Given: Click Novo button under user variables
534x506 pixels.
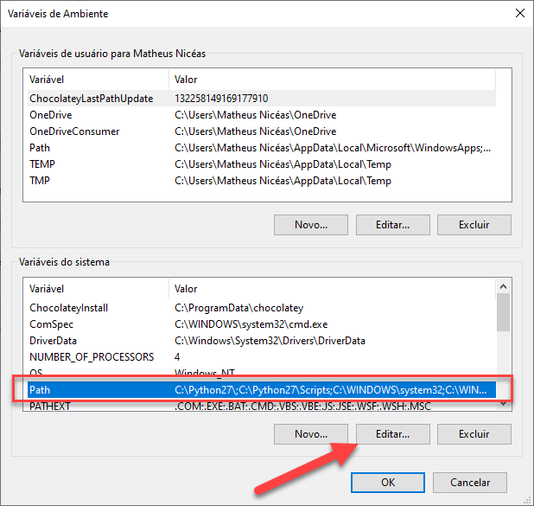Looking at the screenshot, I should 311,224.
